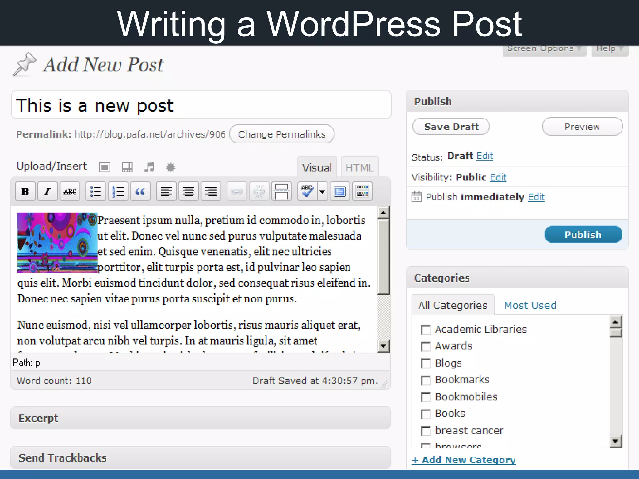Expand the Excerpt panel
Image resolution: width=639 pixels, height=479 pixels.
(x=201, y=418)
